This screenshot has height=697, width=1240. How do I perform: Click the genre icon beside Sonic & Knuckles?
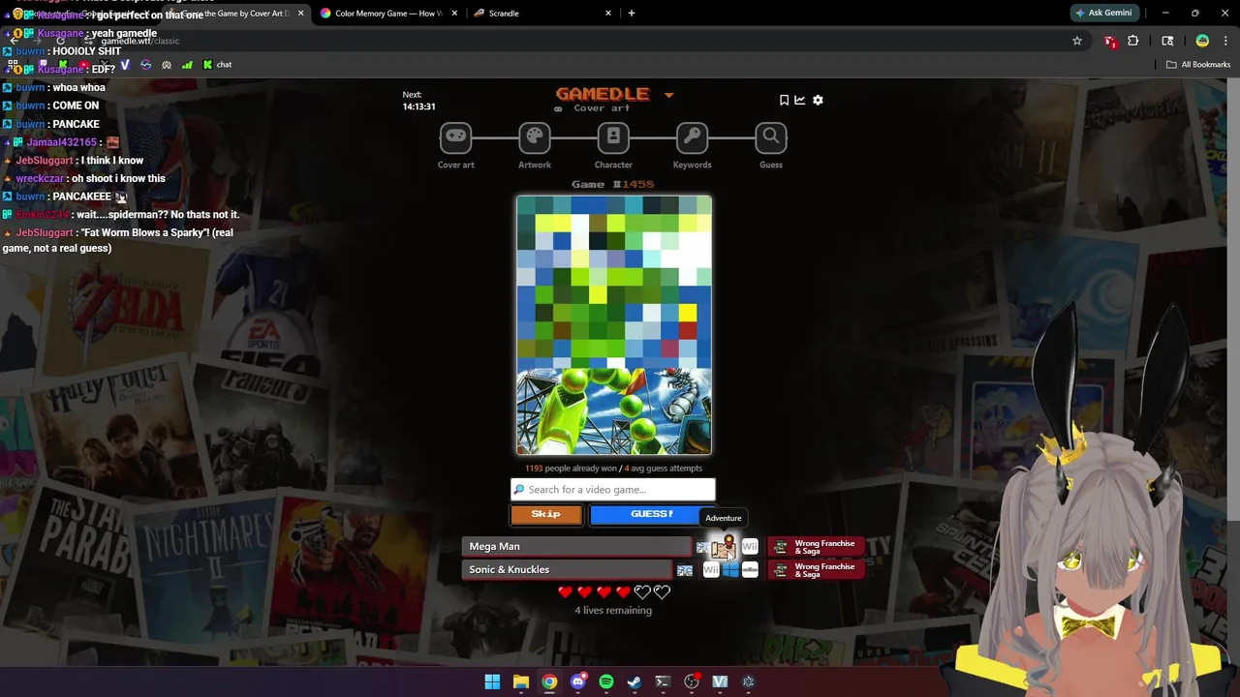pyautogui.click(x=685, y=570)
